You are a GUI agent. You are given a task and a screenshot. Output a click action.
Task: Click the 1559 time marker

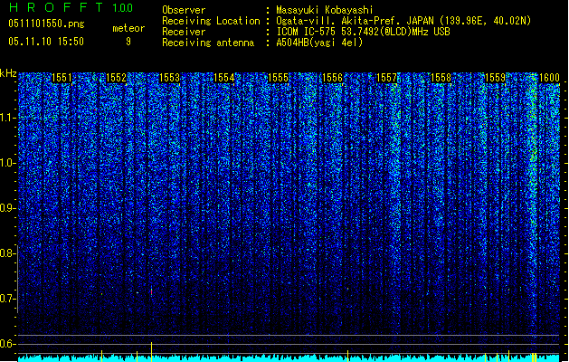(496, 78)
